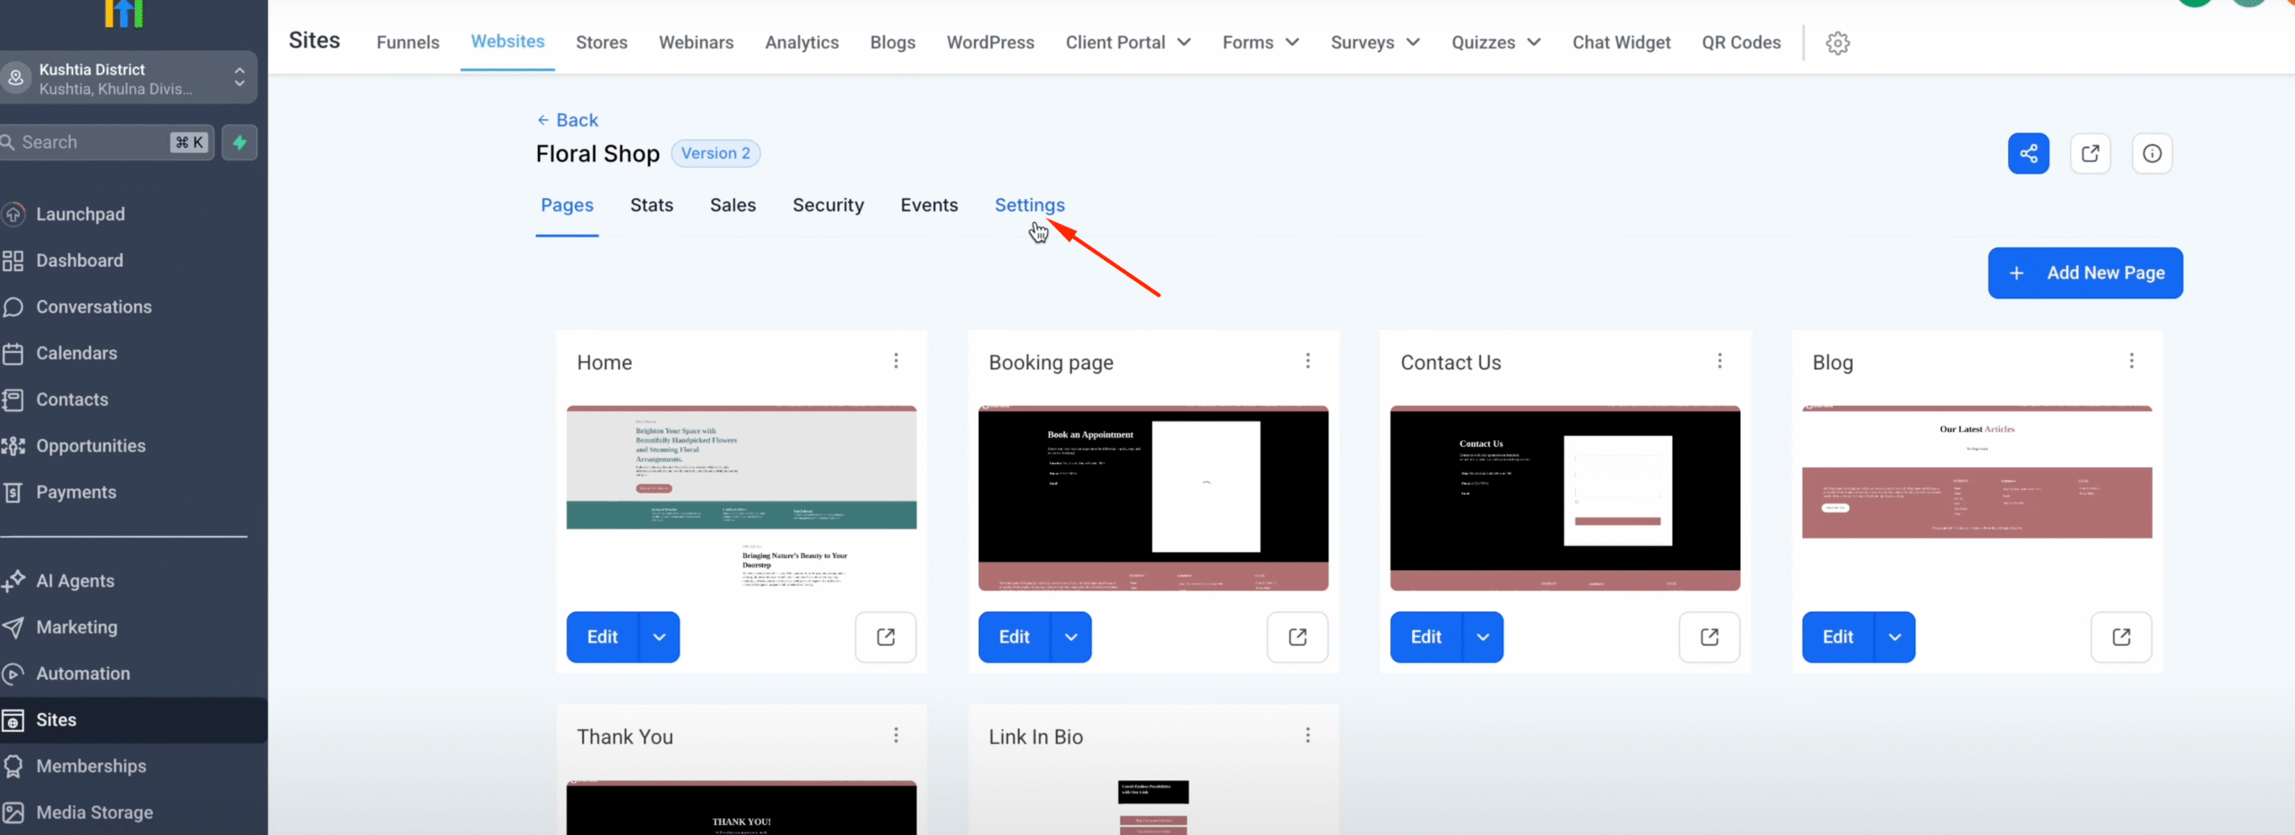Open Contact Us page preview icon
This screenshot has height=835, width=2295.
pos(1709,637)
